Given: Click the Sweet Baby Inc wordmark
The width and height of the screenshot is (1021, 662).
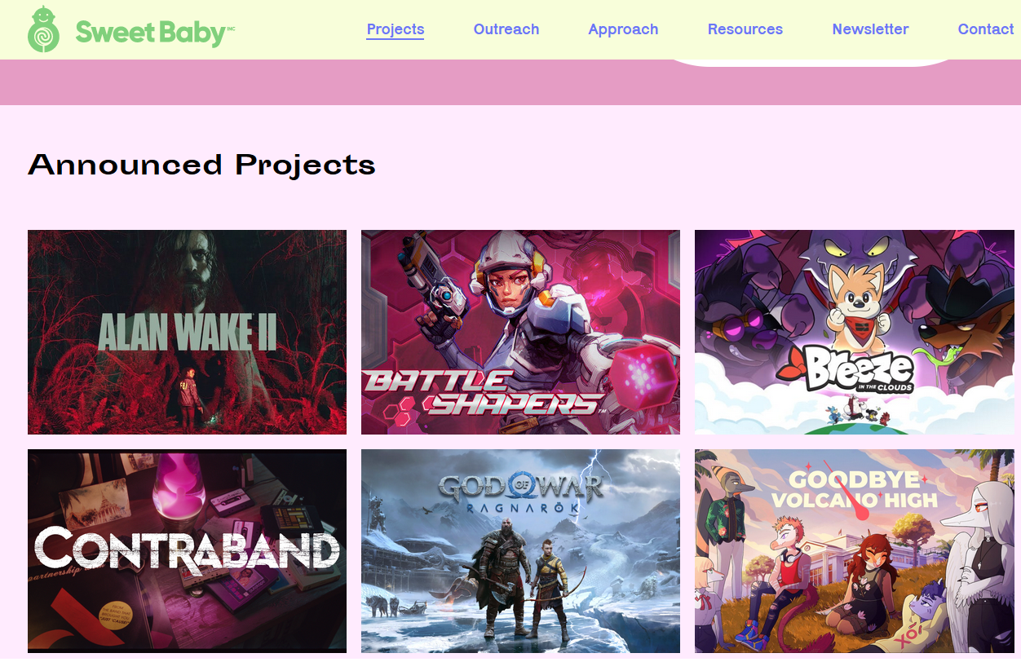Looking at the screenshot, I should point(155,33).
